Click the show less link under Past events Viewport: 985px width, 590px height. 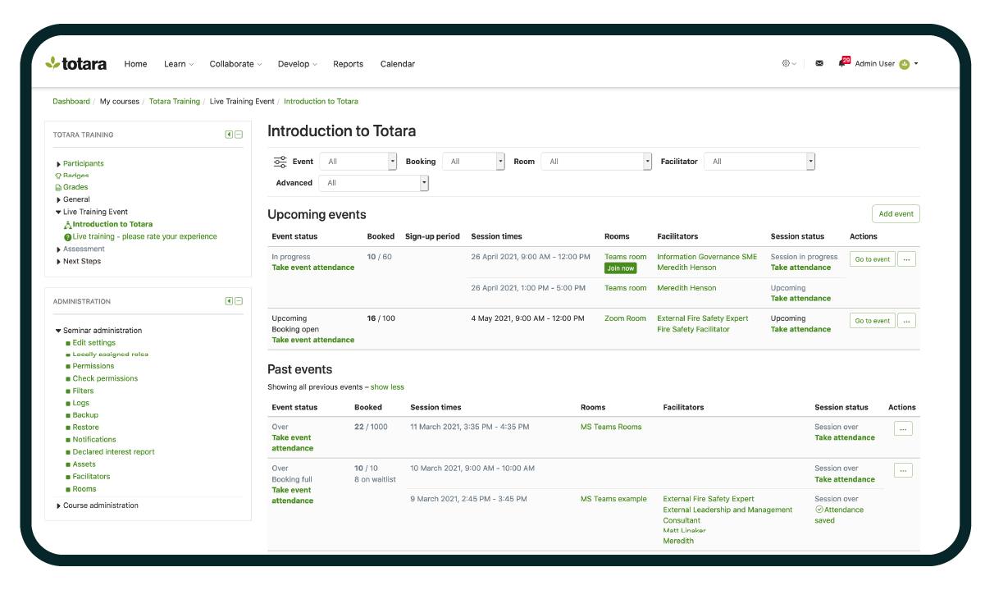coord(387,387)
